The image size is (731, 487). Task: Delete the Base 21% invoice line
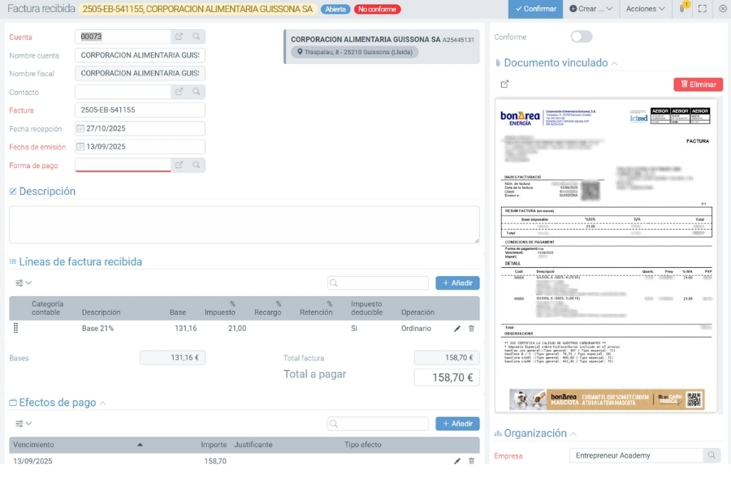pyautogui.click(x=471, y=329)
